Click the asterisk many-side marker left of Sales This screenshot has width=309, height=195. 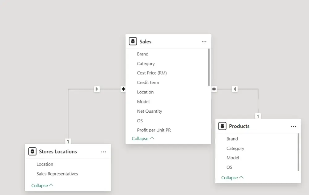click(123, 89)
